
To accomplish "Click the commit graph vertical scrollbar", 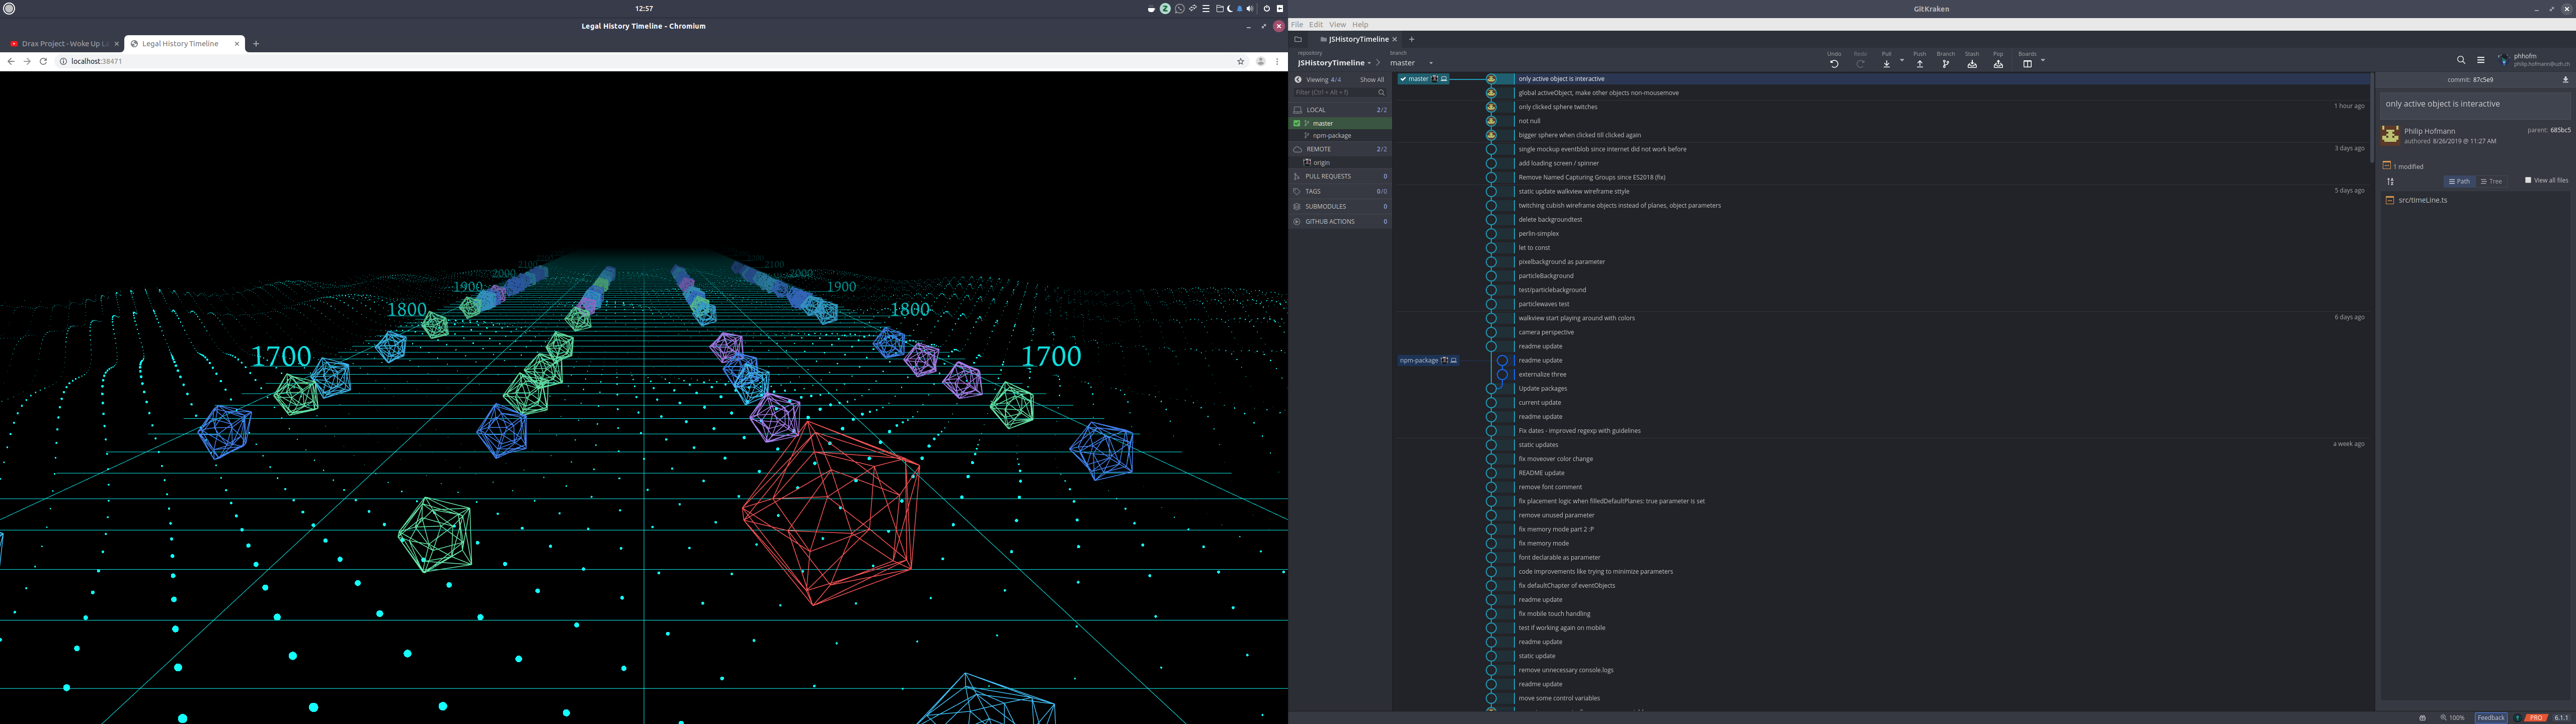I will click(x=2373, y=117).
